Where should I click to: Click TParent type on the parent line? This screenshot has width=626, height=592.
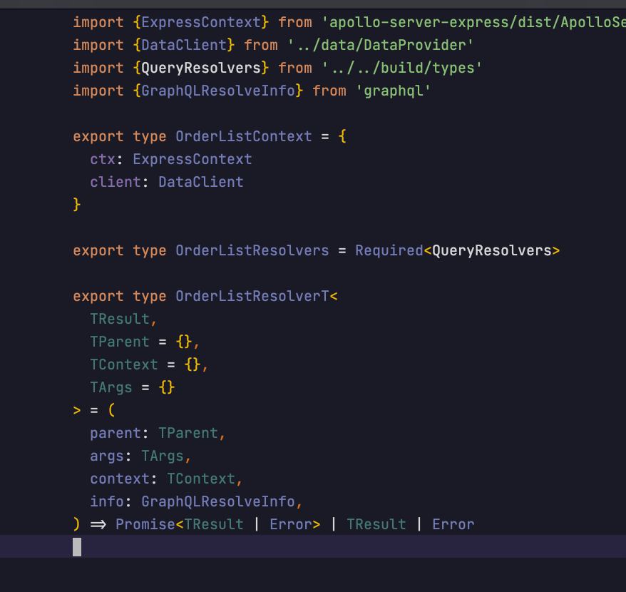pos(188,434)
